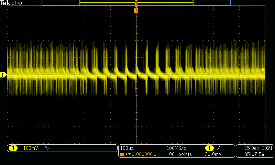Click the 15 Dec 2021 date display
Image resolution: width=275 pixels, height=165 pixels.
click(x=258, y=148)
